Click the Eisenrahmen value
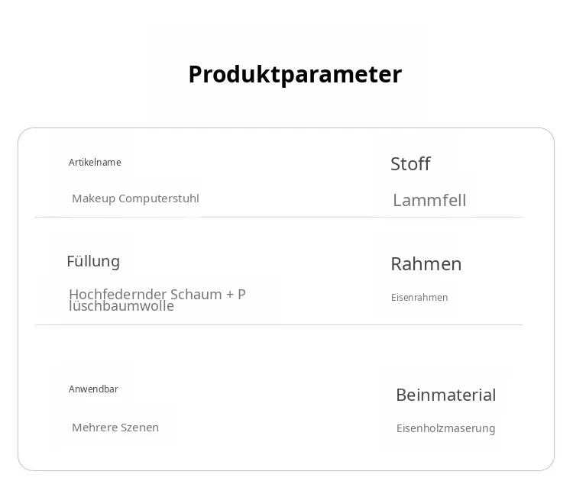Image resolution: width=573 pixels, height=497 pixels. coord(419,297)
